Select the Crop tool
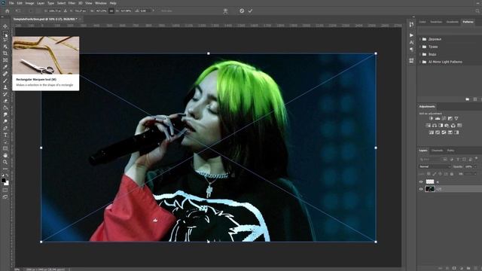 point(5,53)
